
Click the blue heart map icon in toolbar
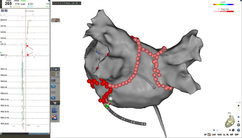click(x=53, y=97)
